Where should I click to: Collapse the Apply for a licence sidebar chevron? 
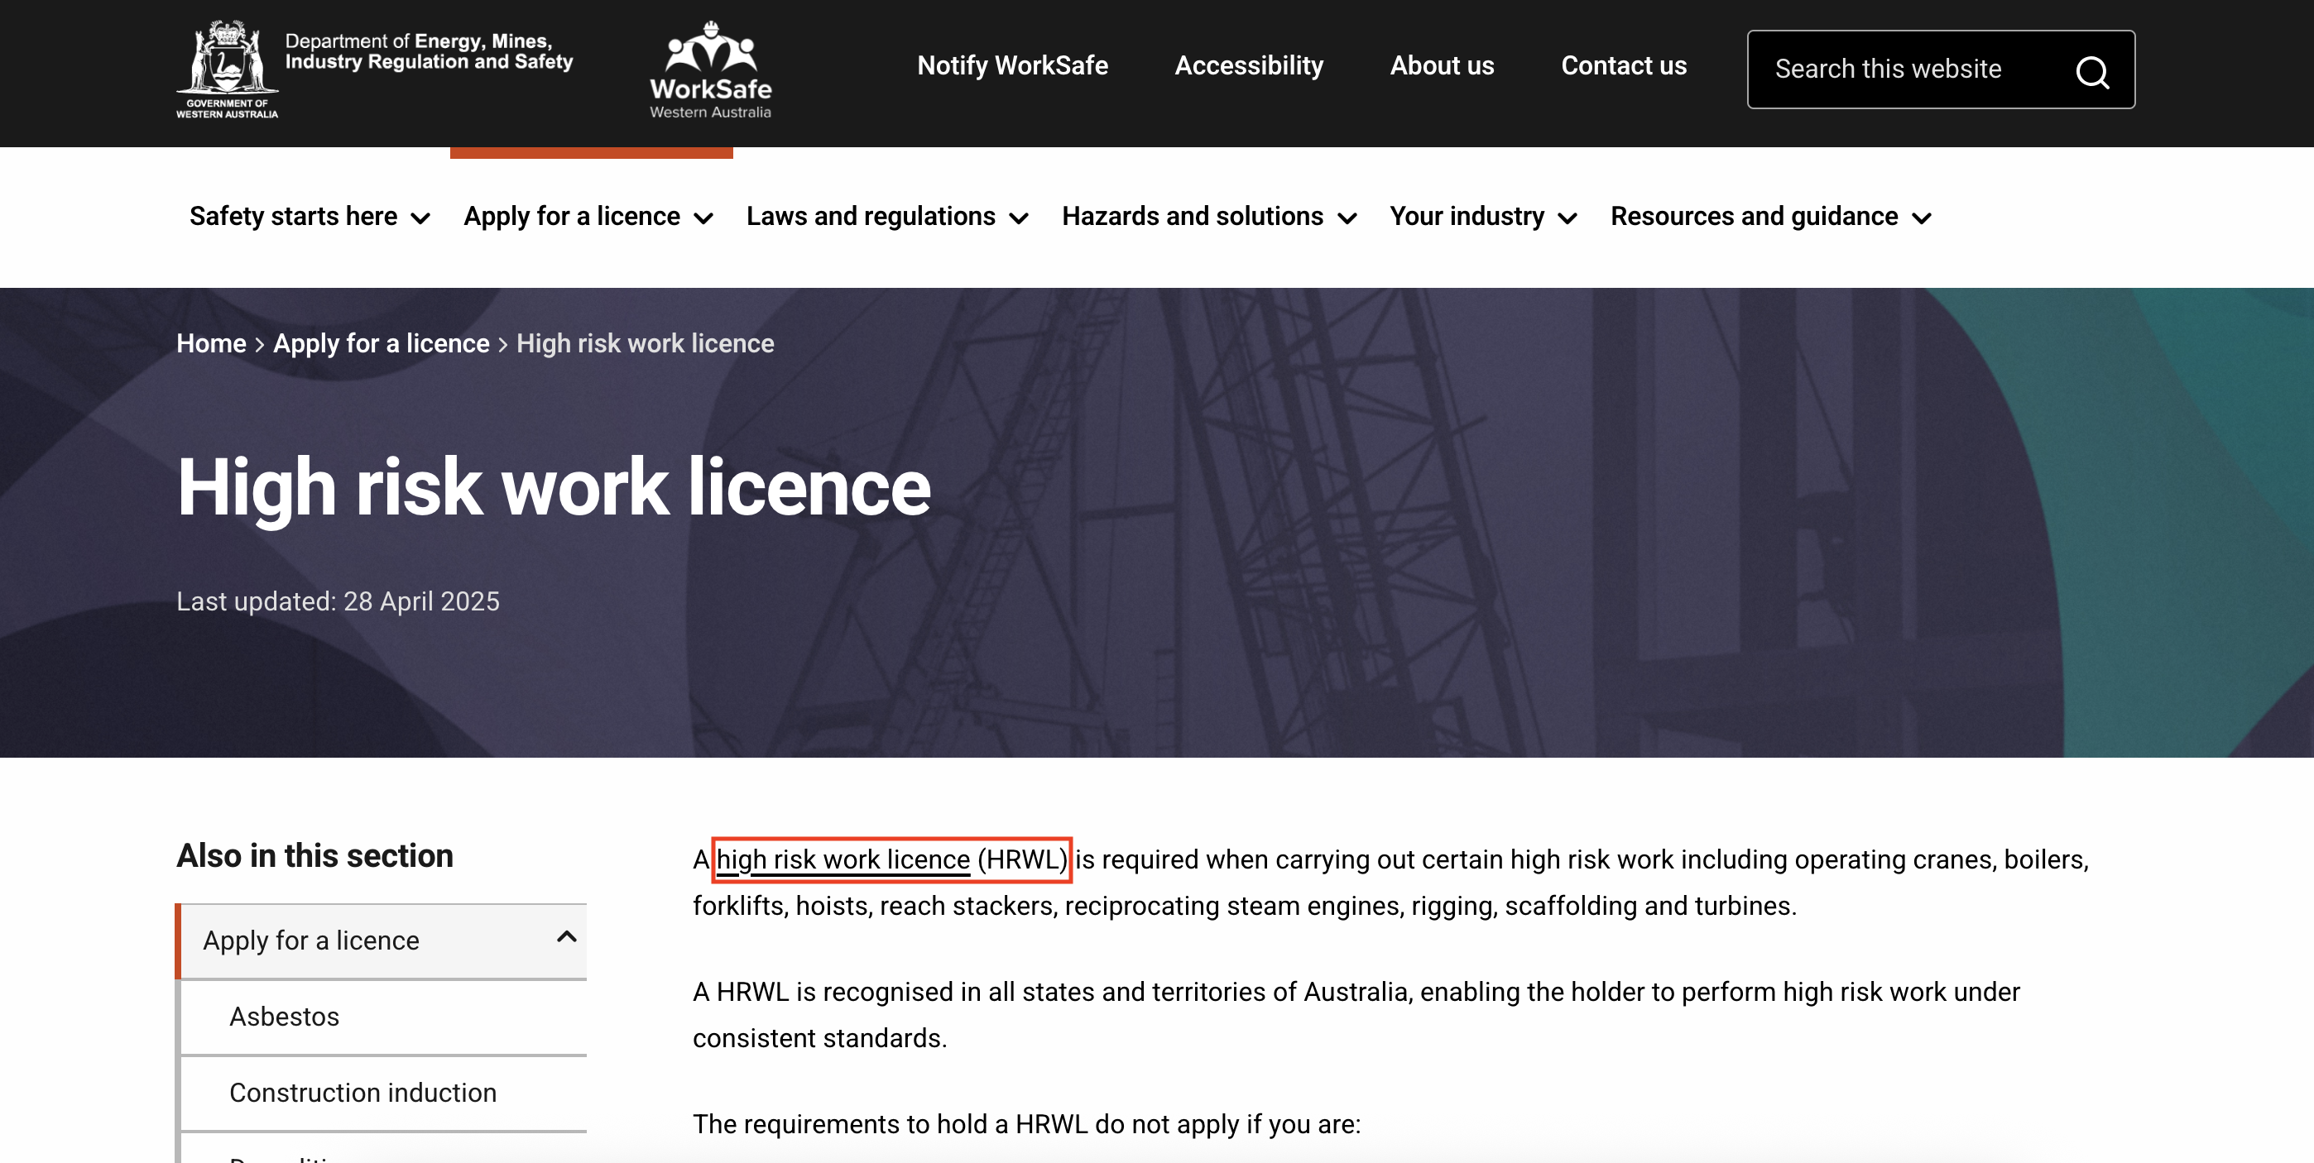click(566, 937)
